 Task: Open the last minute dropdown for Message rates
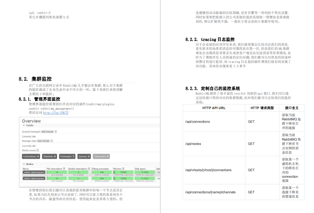click(x=43, y=141)
